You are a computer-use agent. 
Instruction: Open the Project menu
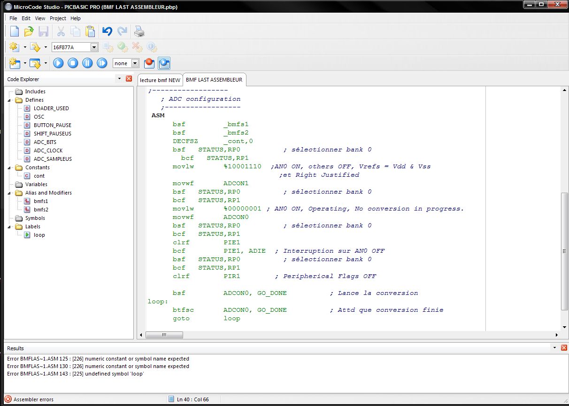pos(58,18)
